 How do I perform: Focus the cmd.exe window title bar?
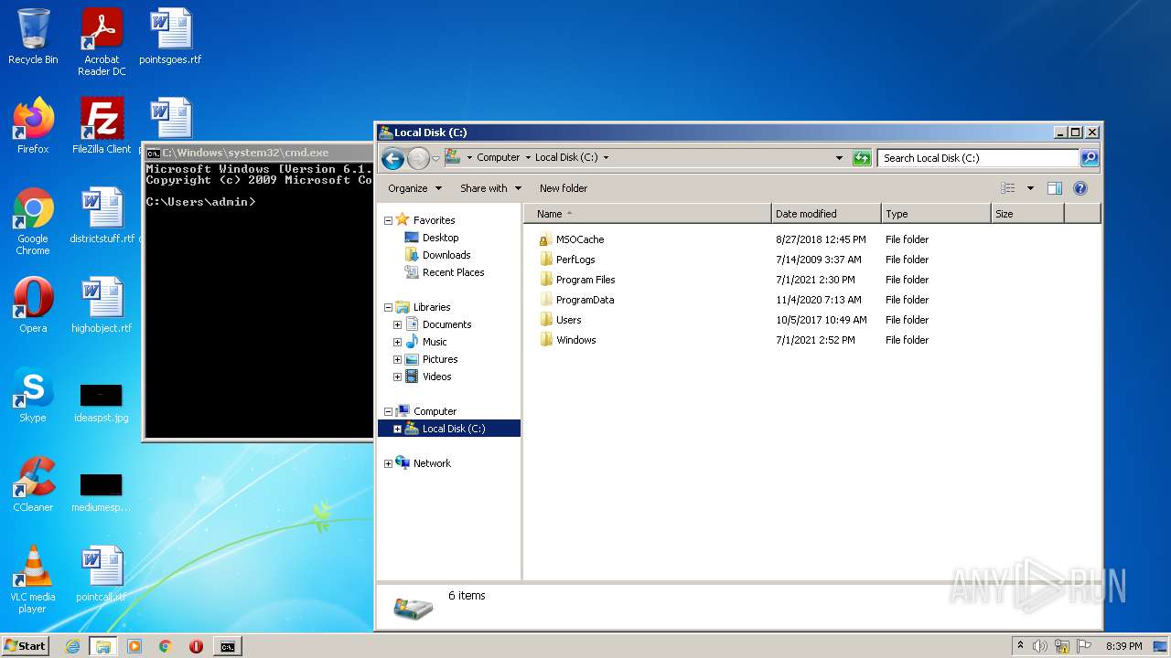[258, 153]
